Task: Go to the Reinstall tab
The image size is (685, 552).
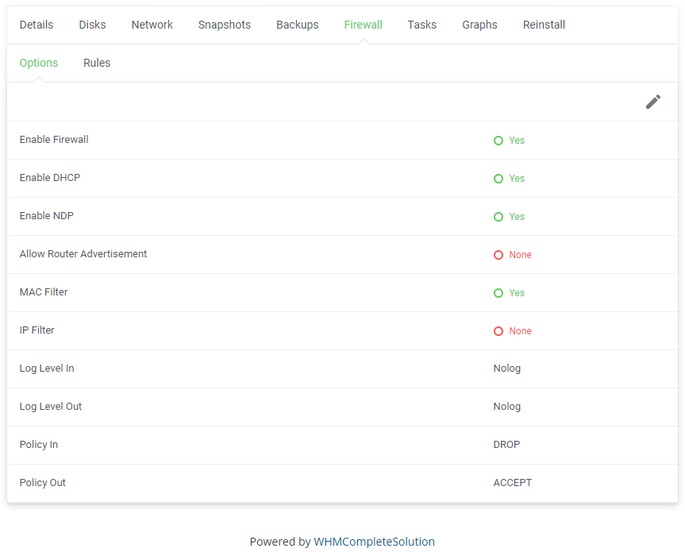Action: [x=544, y=25]
